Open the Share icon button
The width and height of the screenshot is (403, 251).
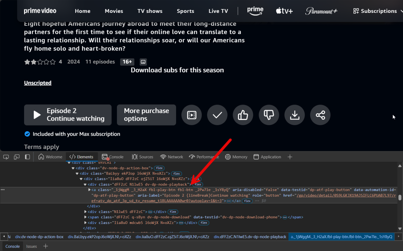(x=320, y=115)
